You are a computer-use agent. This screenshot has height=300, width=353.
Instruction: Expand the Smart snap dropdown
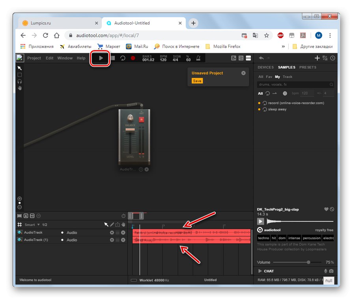[x=38, y=225]
